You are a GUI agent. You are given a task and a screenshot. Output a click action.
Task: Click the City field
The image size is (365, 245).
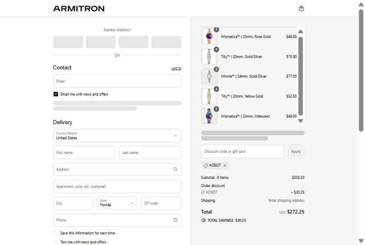pos(73,203)
